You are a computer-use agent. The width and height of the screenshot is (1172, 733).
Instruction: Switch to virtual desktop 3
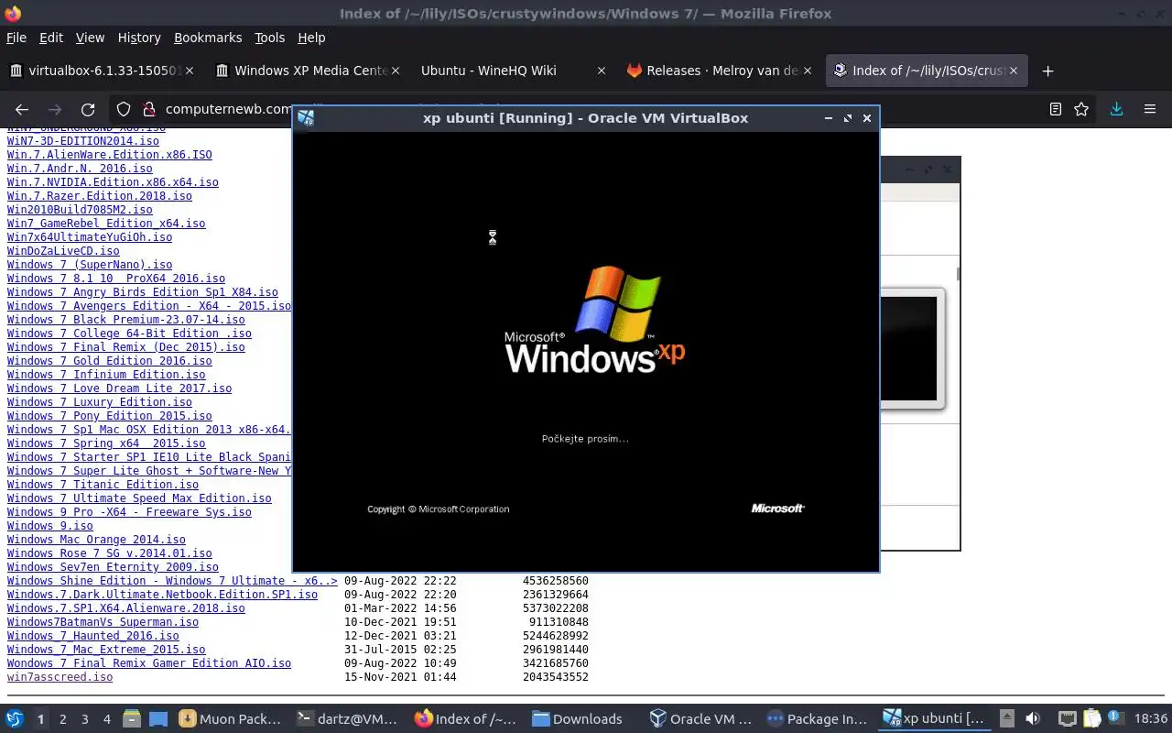pos(84,719)
